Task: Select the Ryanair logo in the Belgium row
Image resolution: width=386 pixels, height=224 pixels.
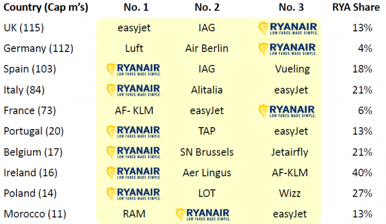Action: pyautogui.click(x=134, y=152)
